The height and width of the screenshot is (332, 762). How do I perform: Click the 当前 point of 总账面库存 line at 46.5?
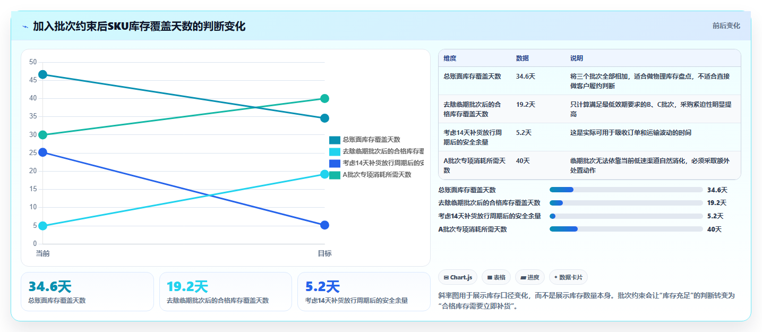click(x=43, y=74)
